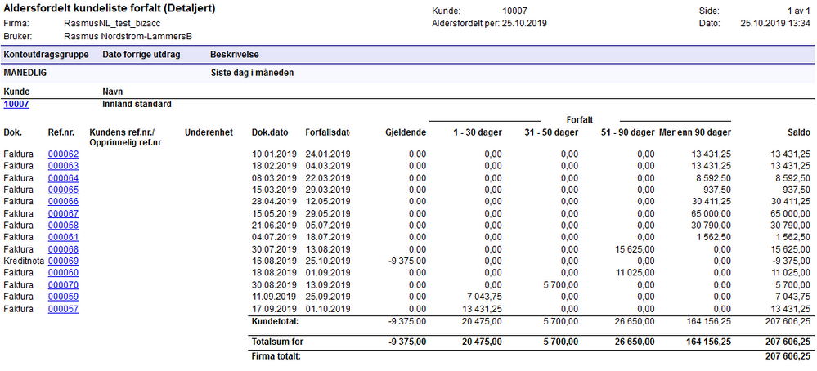Screen dimensions: 817x371
Task: Click the 'Firma totalt:' row label
Action: point(276,356)
